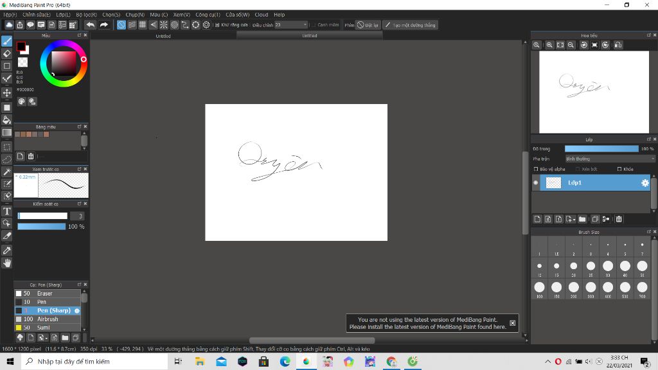Zoom in on the navigator preview

click(549, 45)
